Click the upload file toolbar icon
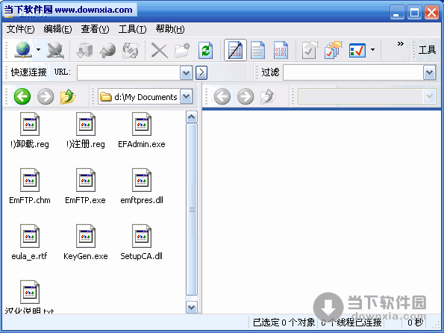The height and width of the screenshot is (333, 444). (x=108, y=51)
